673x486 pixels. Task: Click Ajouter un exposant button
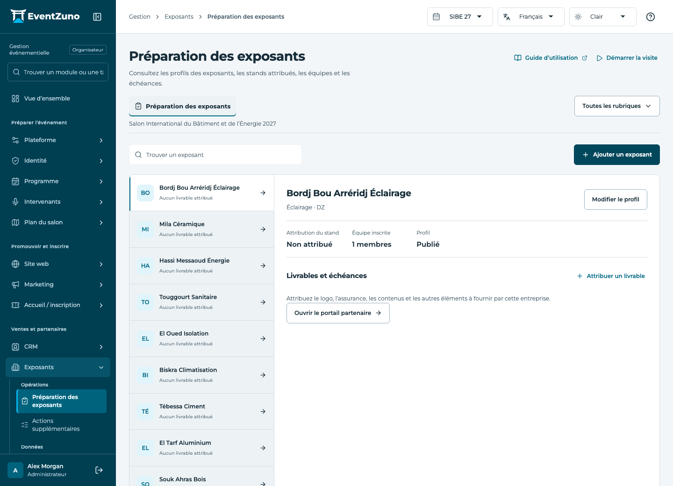pyautogui.click(x=617, y=155)
